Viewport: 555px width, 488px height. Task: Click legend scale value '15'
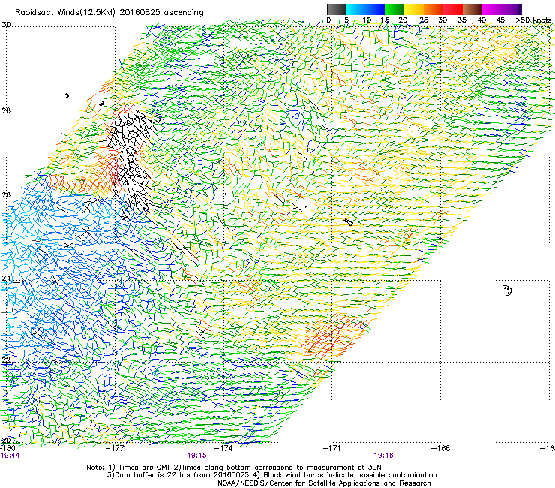tap(385, 20)
